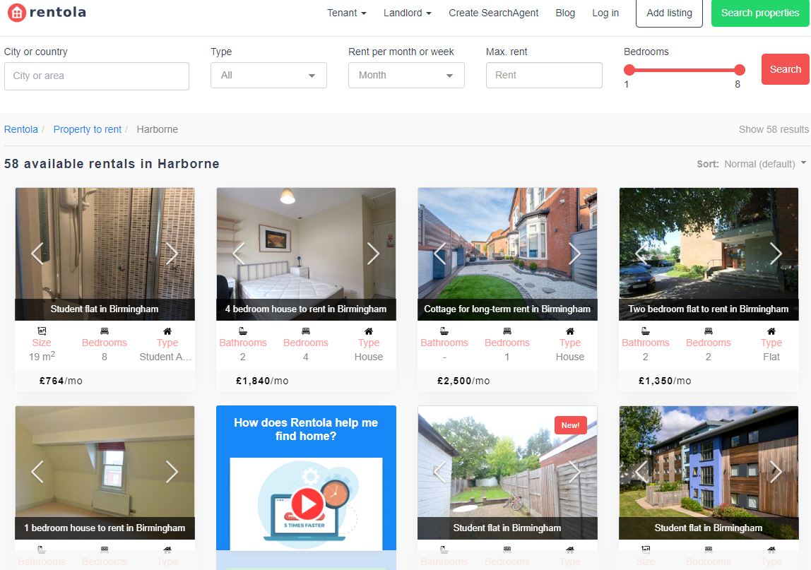This screenshot has width=811, height=570.
Task: Show previous photo of first Student flat
Action: pos(37,254)
